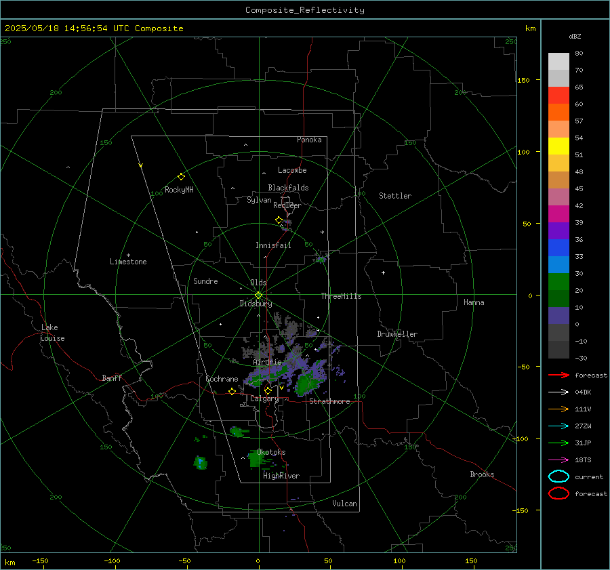
Task: Choose the Innisfail city label
Action: tap(273, 245)
